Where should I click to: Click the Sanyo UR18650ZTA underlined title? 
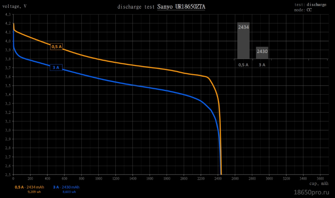tap(181, 7)
